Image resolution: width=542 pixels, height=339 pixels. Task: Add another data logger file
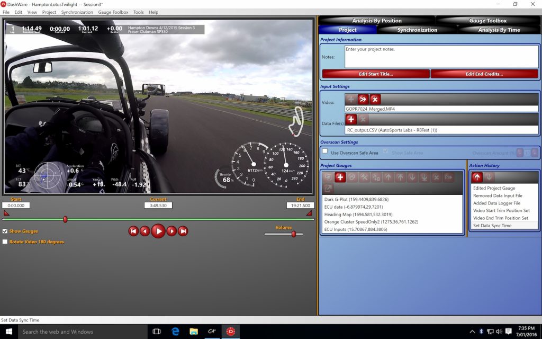[350, 119]
